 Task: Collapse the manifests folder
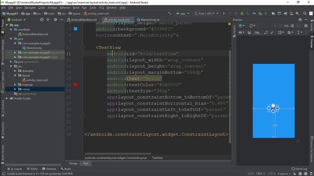click(11, 29)
